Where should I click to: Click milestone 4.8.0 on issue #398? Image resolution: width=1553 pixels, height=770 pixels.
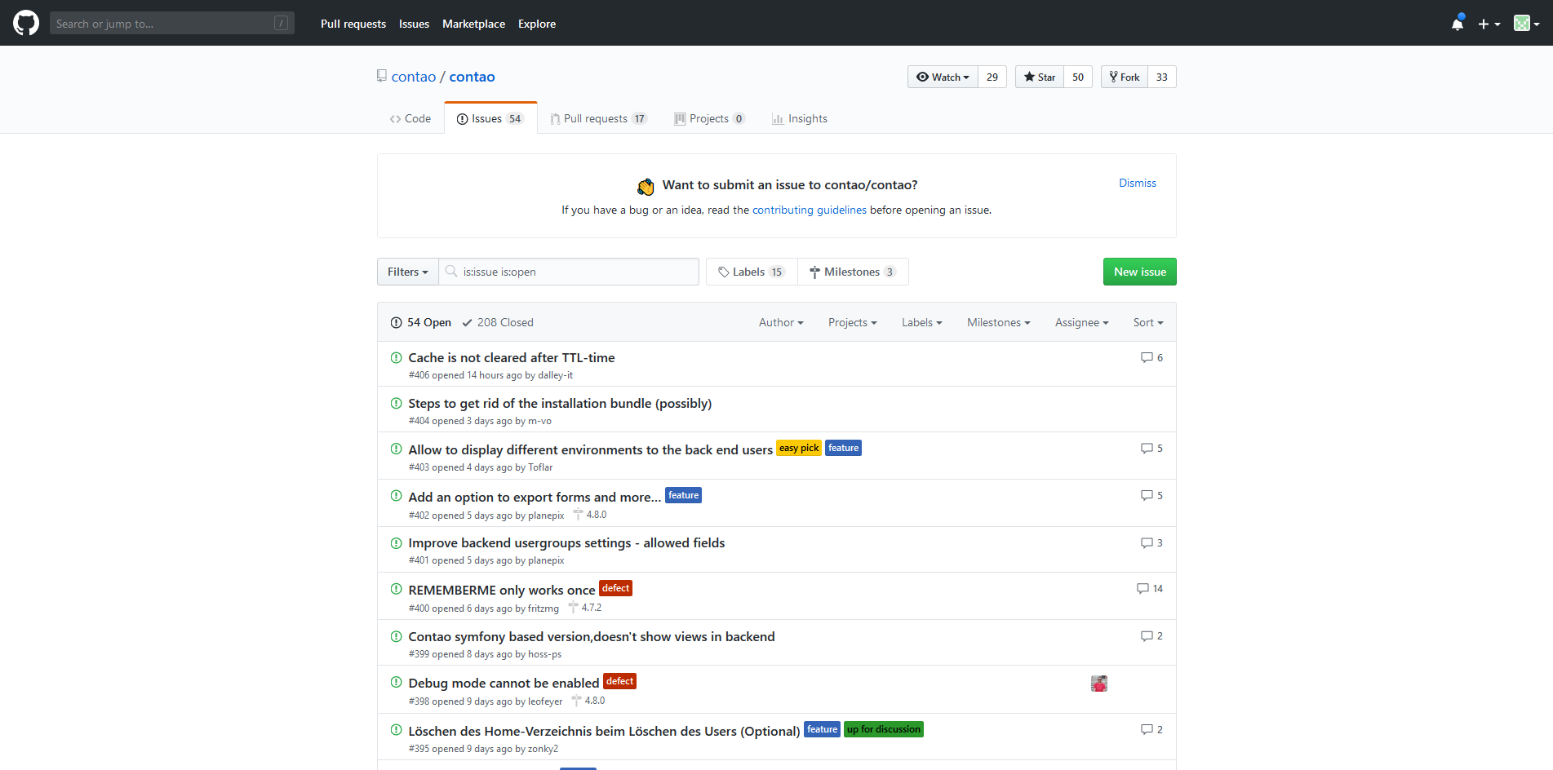588,701
